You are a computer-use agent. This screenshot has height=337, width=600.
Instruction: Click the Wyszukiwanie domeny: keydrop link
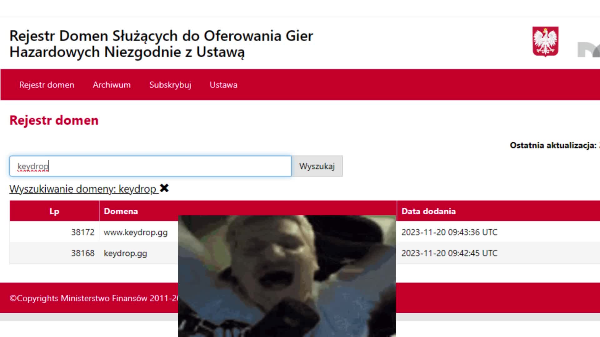tap(83, 189)
